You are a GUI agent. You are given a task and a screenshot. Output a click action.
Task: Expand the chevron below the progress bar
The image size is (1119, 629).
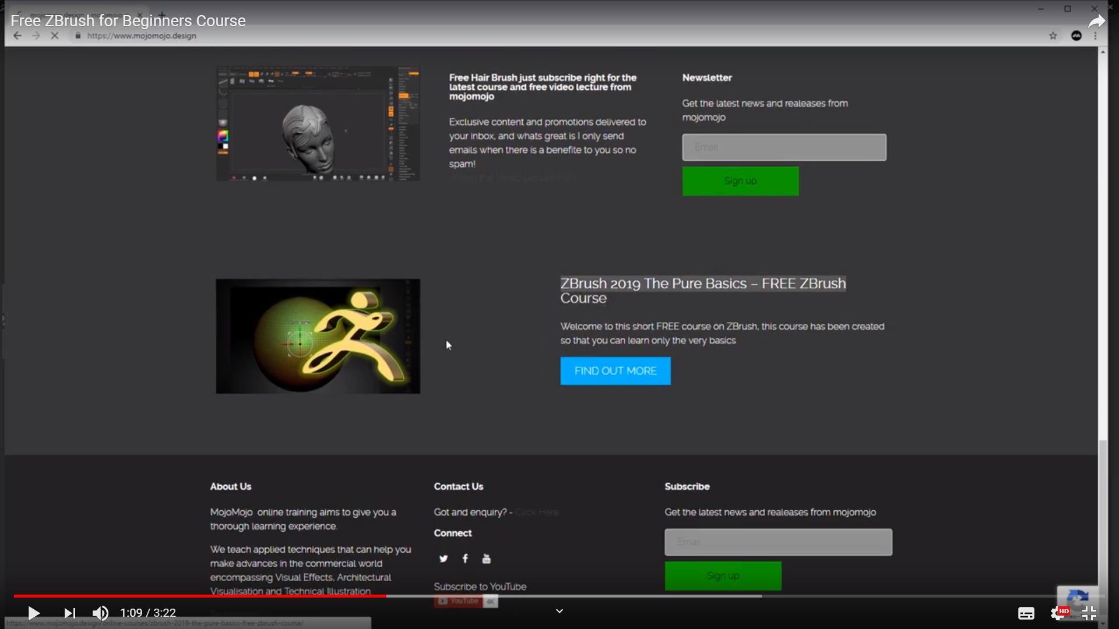(559, 611)
